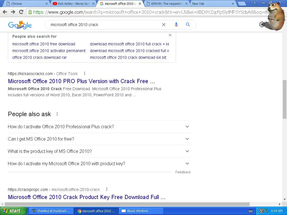
Task: Open Google settings gear icon
Action: point(262,24)
